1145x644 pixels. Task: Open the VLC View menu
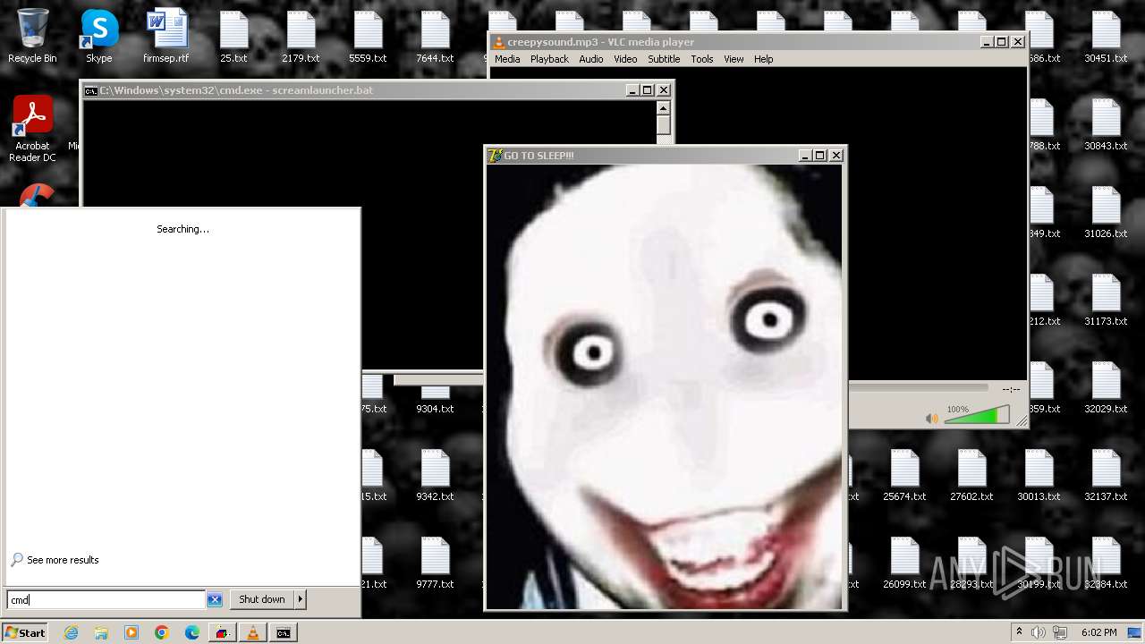(x=734, y=59)
